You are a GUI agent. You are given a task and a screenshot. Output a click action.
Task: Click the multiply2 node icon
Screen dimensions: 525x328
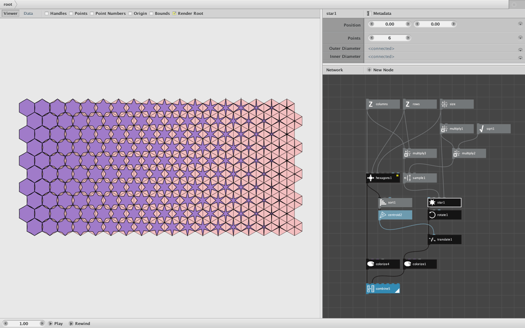(457, 153)
